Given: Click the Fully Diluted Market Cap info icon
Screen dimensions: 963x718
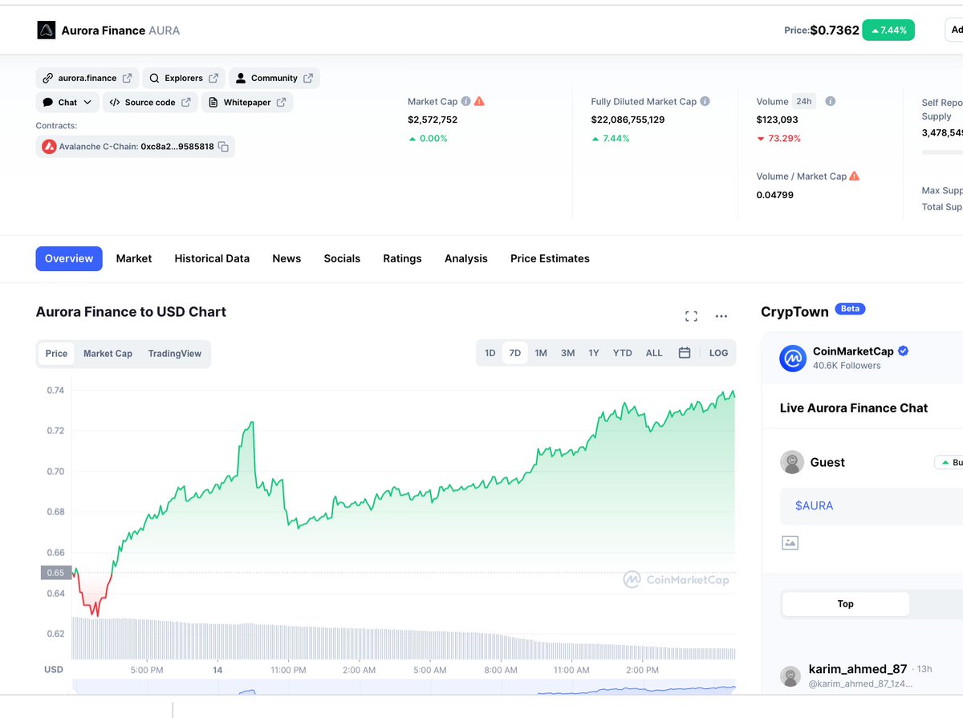Looking at the screenshot, I should 705,101.
